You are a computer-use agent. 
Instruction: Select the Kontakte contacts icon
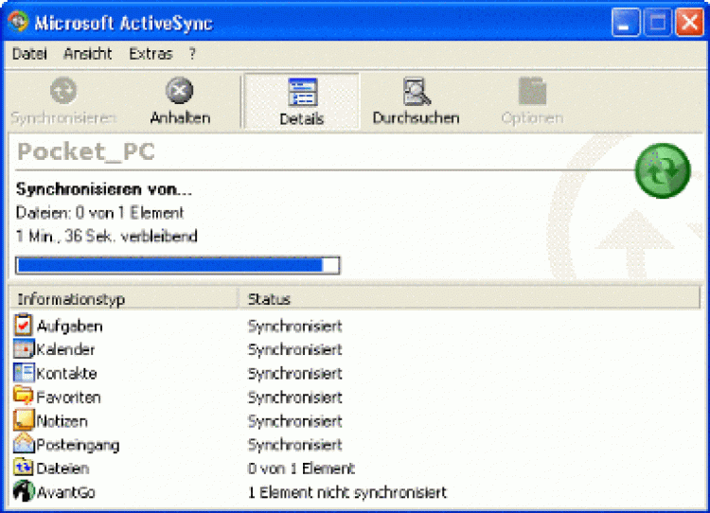[x=25, y=373]
